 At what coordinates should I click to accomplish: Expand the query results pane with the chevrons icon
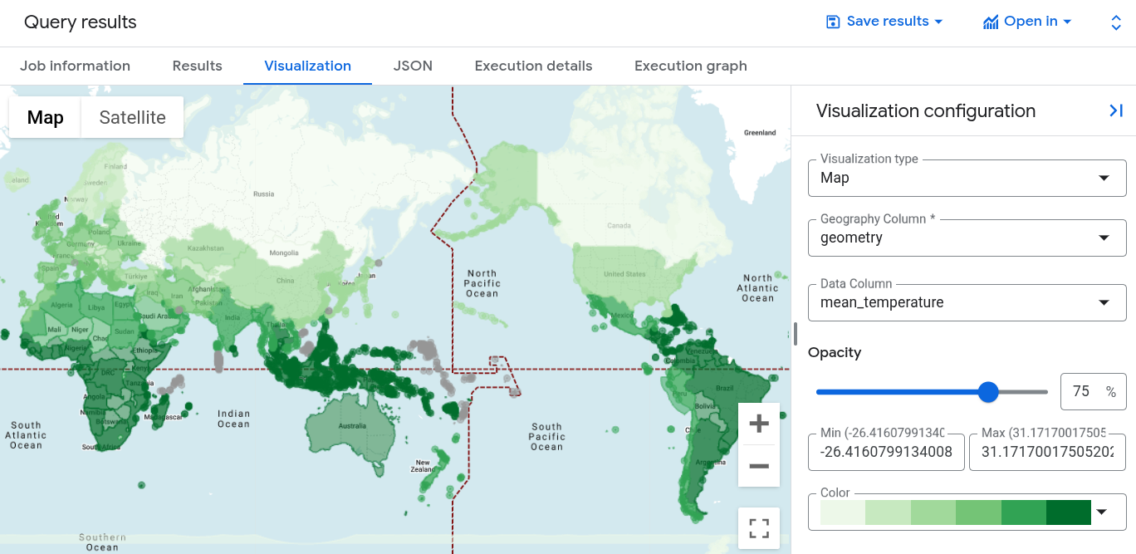1116,22
